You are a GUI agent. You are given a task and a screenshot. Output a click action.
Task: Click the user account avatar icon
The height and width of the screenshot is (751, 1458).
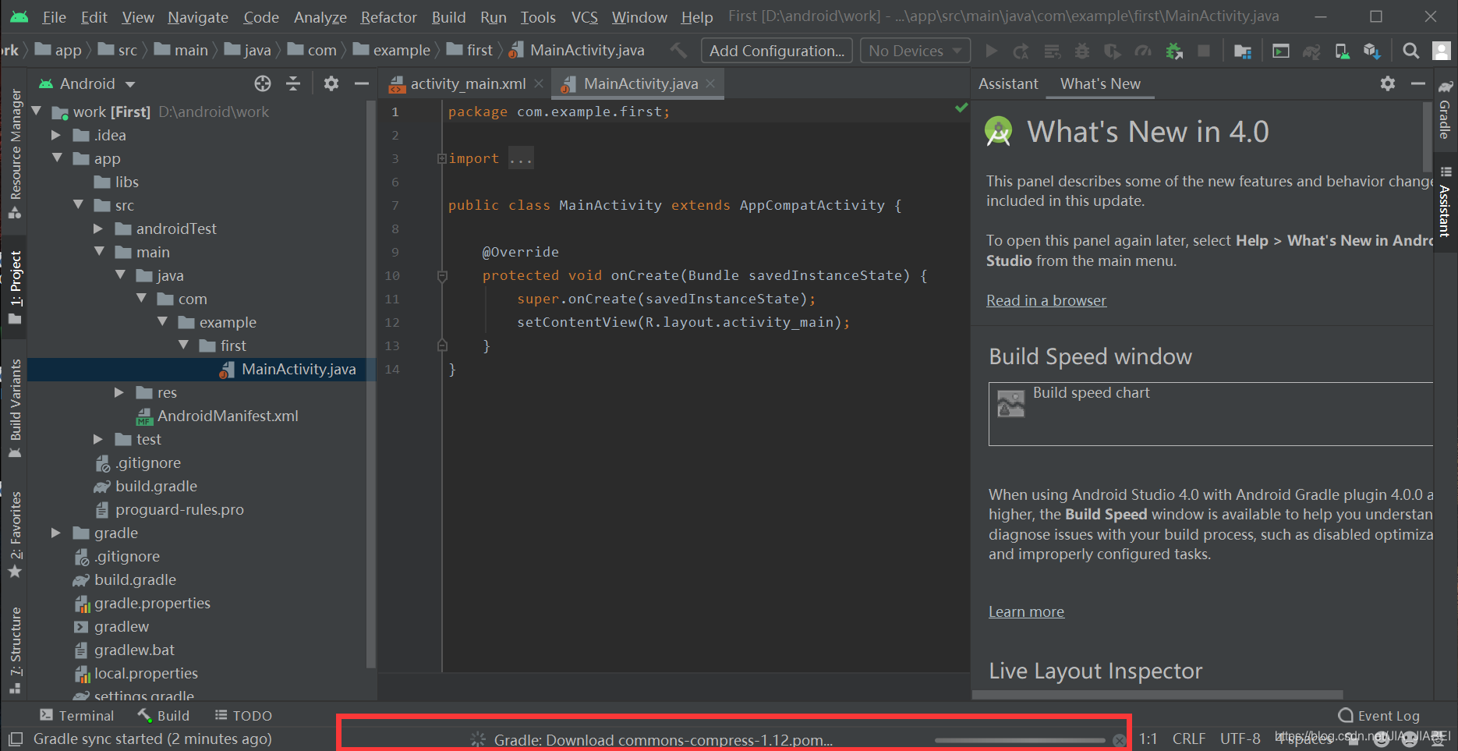pyautogui.click(x=1442, y=51)
